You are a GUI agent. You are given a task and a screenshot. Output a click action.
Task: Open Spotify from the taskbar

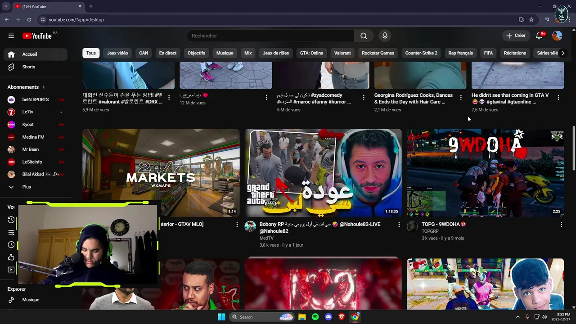[x=315, y=317]
